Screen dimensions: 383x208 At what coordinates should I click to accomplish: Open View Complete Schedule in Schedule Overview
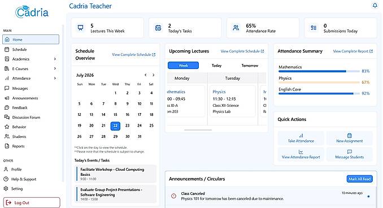click(134, 54)
